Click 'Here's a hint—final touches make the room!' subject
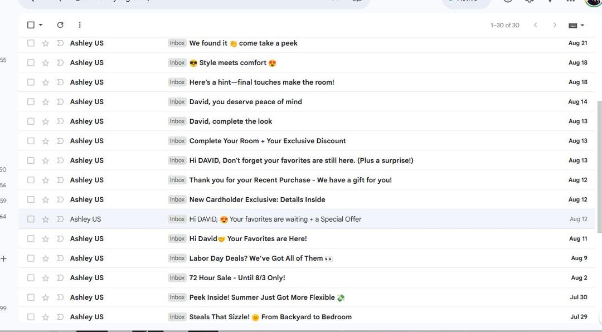This screenshot has height=332, width=602. [x=262, y=82]
